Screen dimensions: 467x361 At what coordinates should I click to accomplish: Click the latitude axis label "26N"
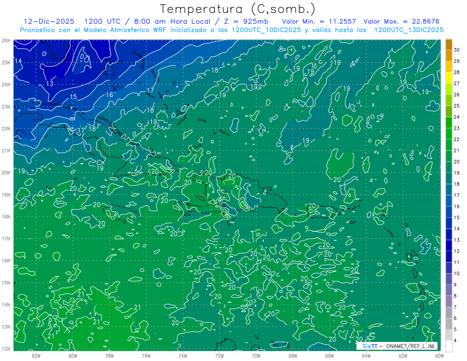click(5, 41)
